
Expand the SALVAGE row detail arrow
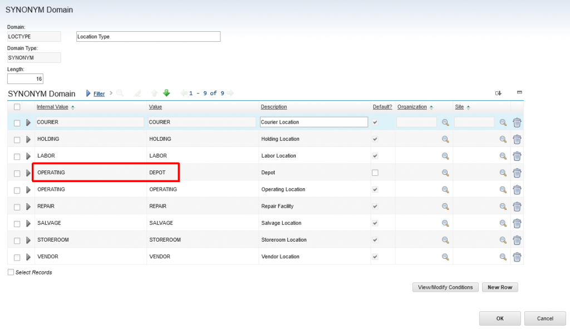click(x=28, y=223)
